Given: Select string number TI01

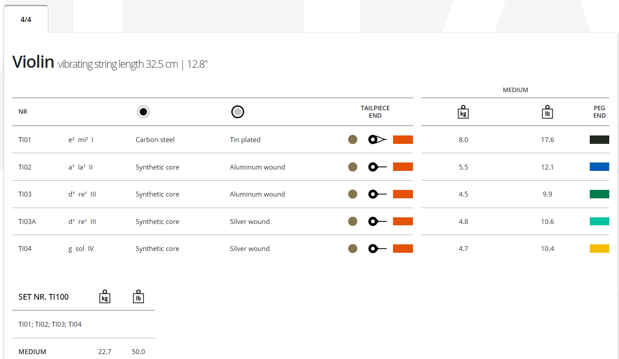Looking at the screenshot, I should coord(25,140).
